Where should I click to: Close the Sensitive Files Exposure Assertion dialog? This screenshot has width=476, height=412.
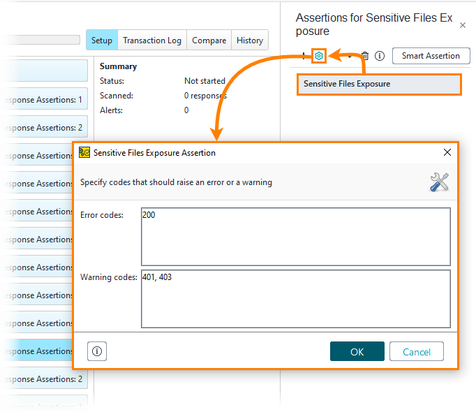coord(447,152)
